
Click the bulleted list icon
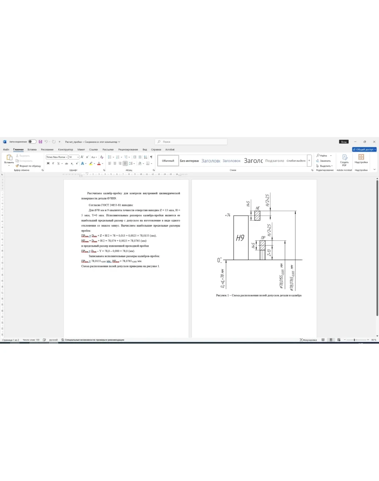tap(109, 157)
